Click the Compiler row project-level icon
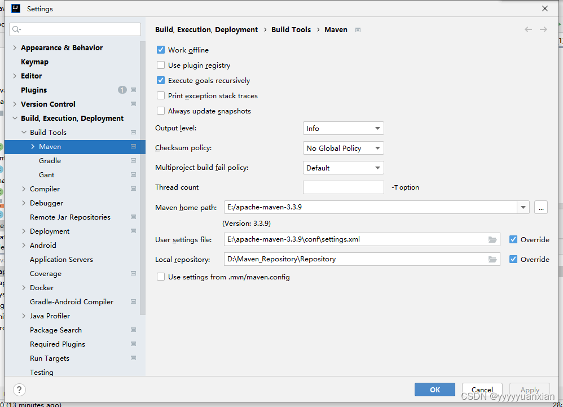 [x=133, y=189]
